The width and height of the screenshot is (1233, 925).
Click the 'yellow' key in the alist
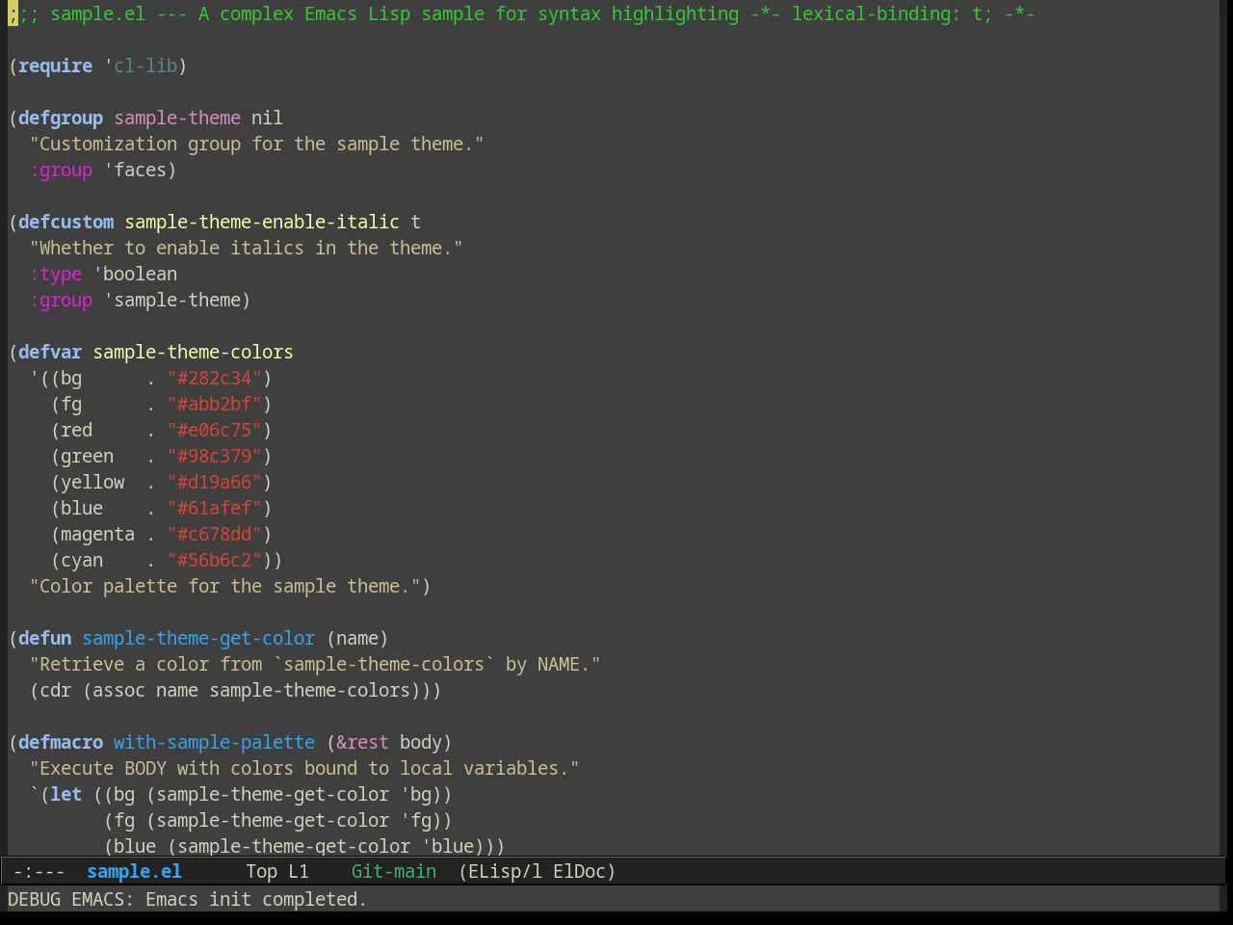92,482
